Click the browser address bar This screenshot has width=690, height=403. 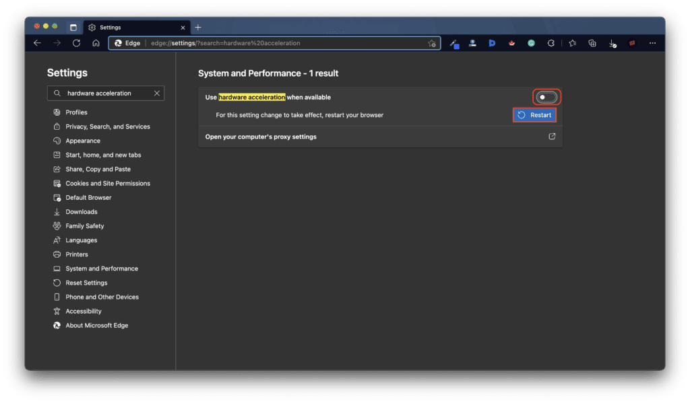point(270,42)
